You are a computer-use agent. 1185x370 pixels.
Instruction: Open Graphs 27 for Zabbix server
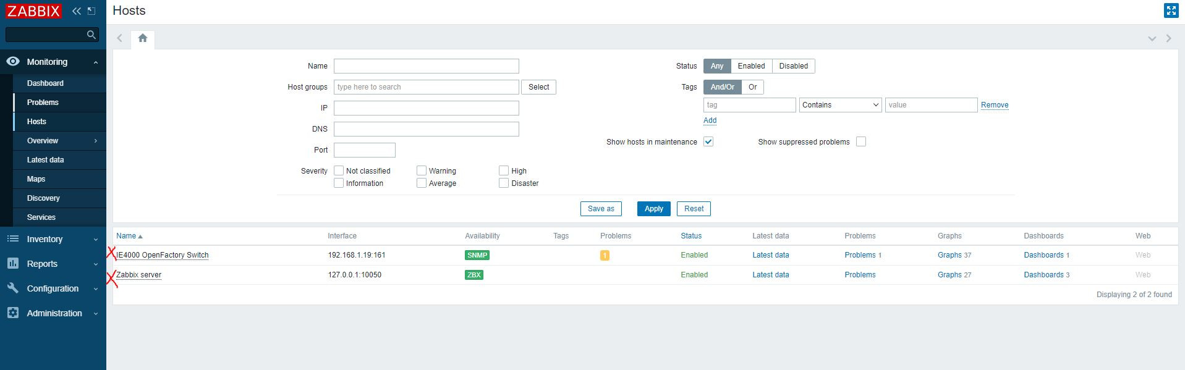click(x=954, y=275)
